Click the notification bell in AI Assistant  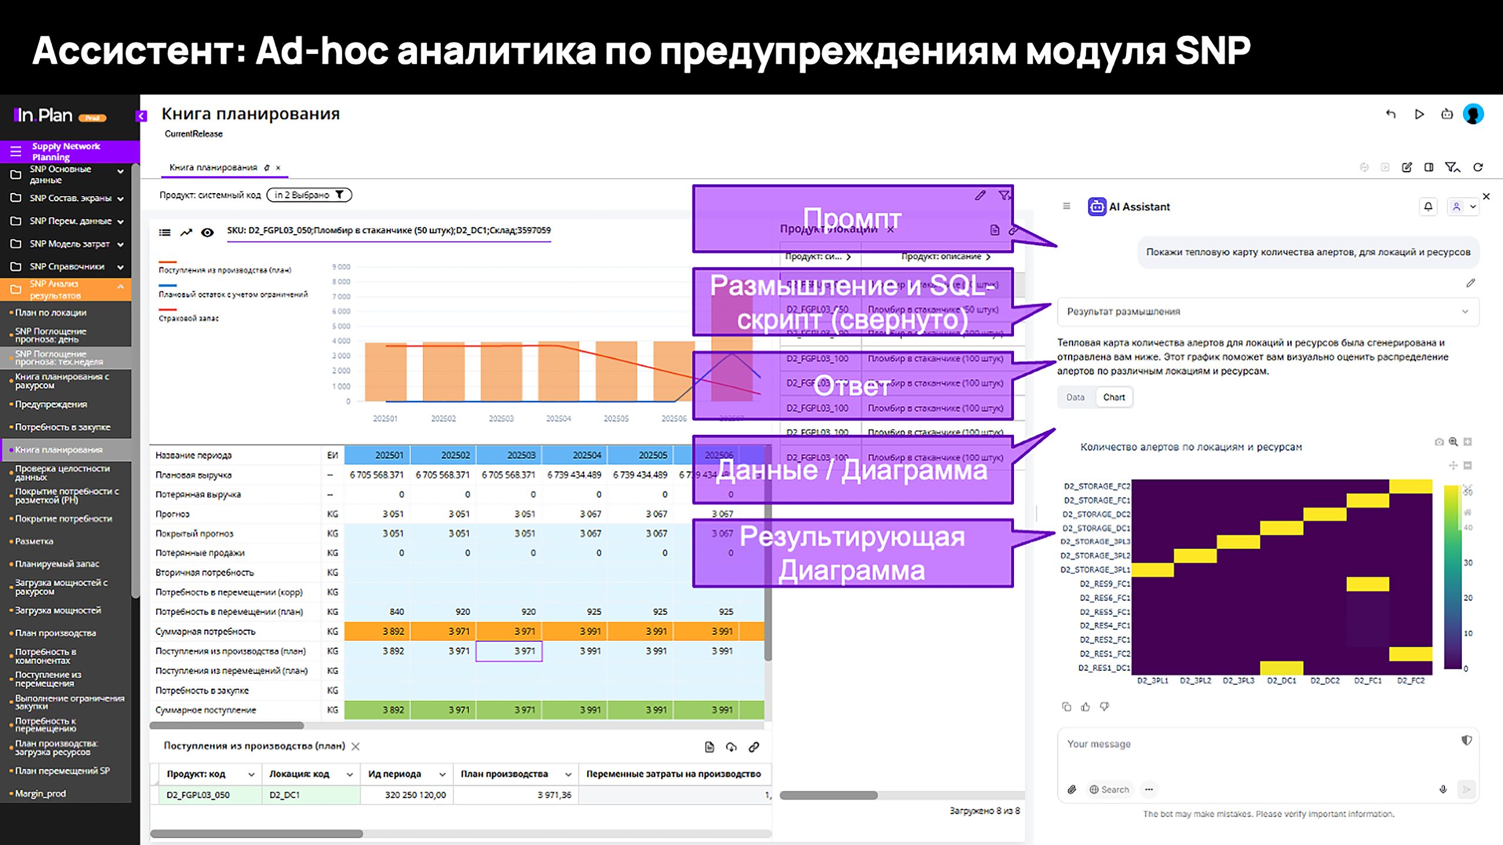(x=1428, y=207)
